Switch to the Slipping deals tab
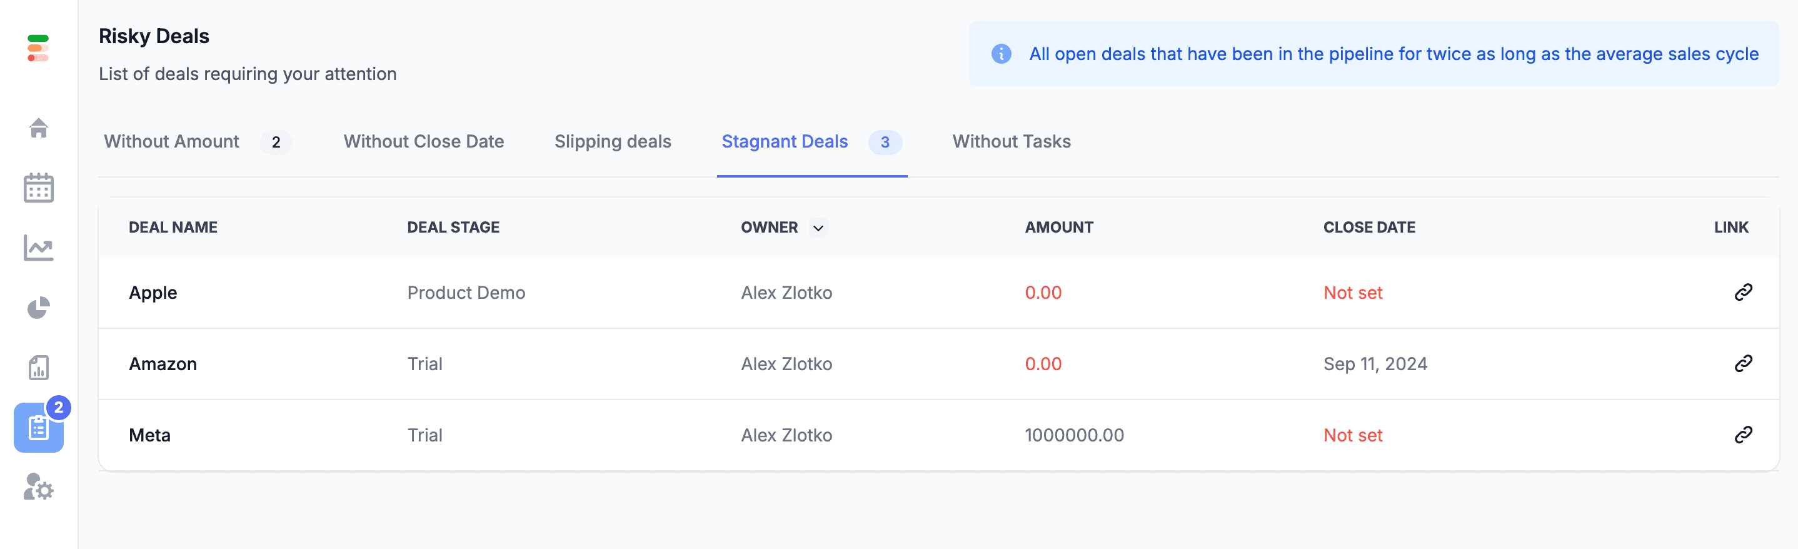 612,142
